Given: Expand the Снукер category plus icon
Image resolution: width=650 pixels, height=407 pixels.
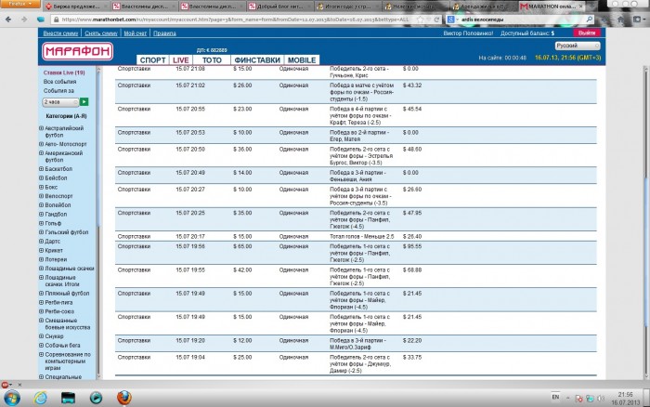Looking at the screenshot, I should [x=41, y=336].
